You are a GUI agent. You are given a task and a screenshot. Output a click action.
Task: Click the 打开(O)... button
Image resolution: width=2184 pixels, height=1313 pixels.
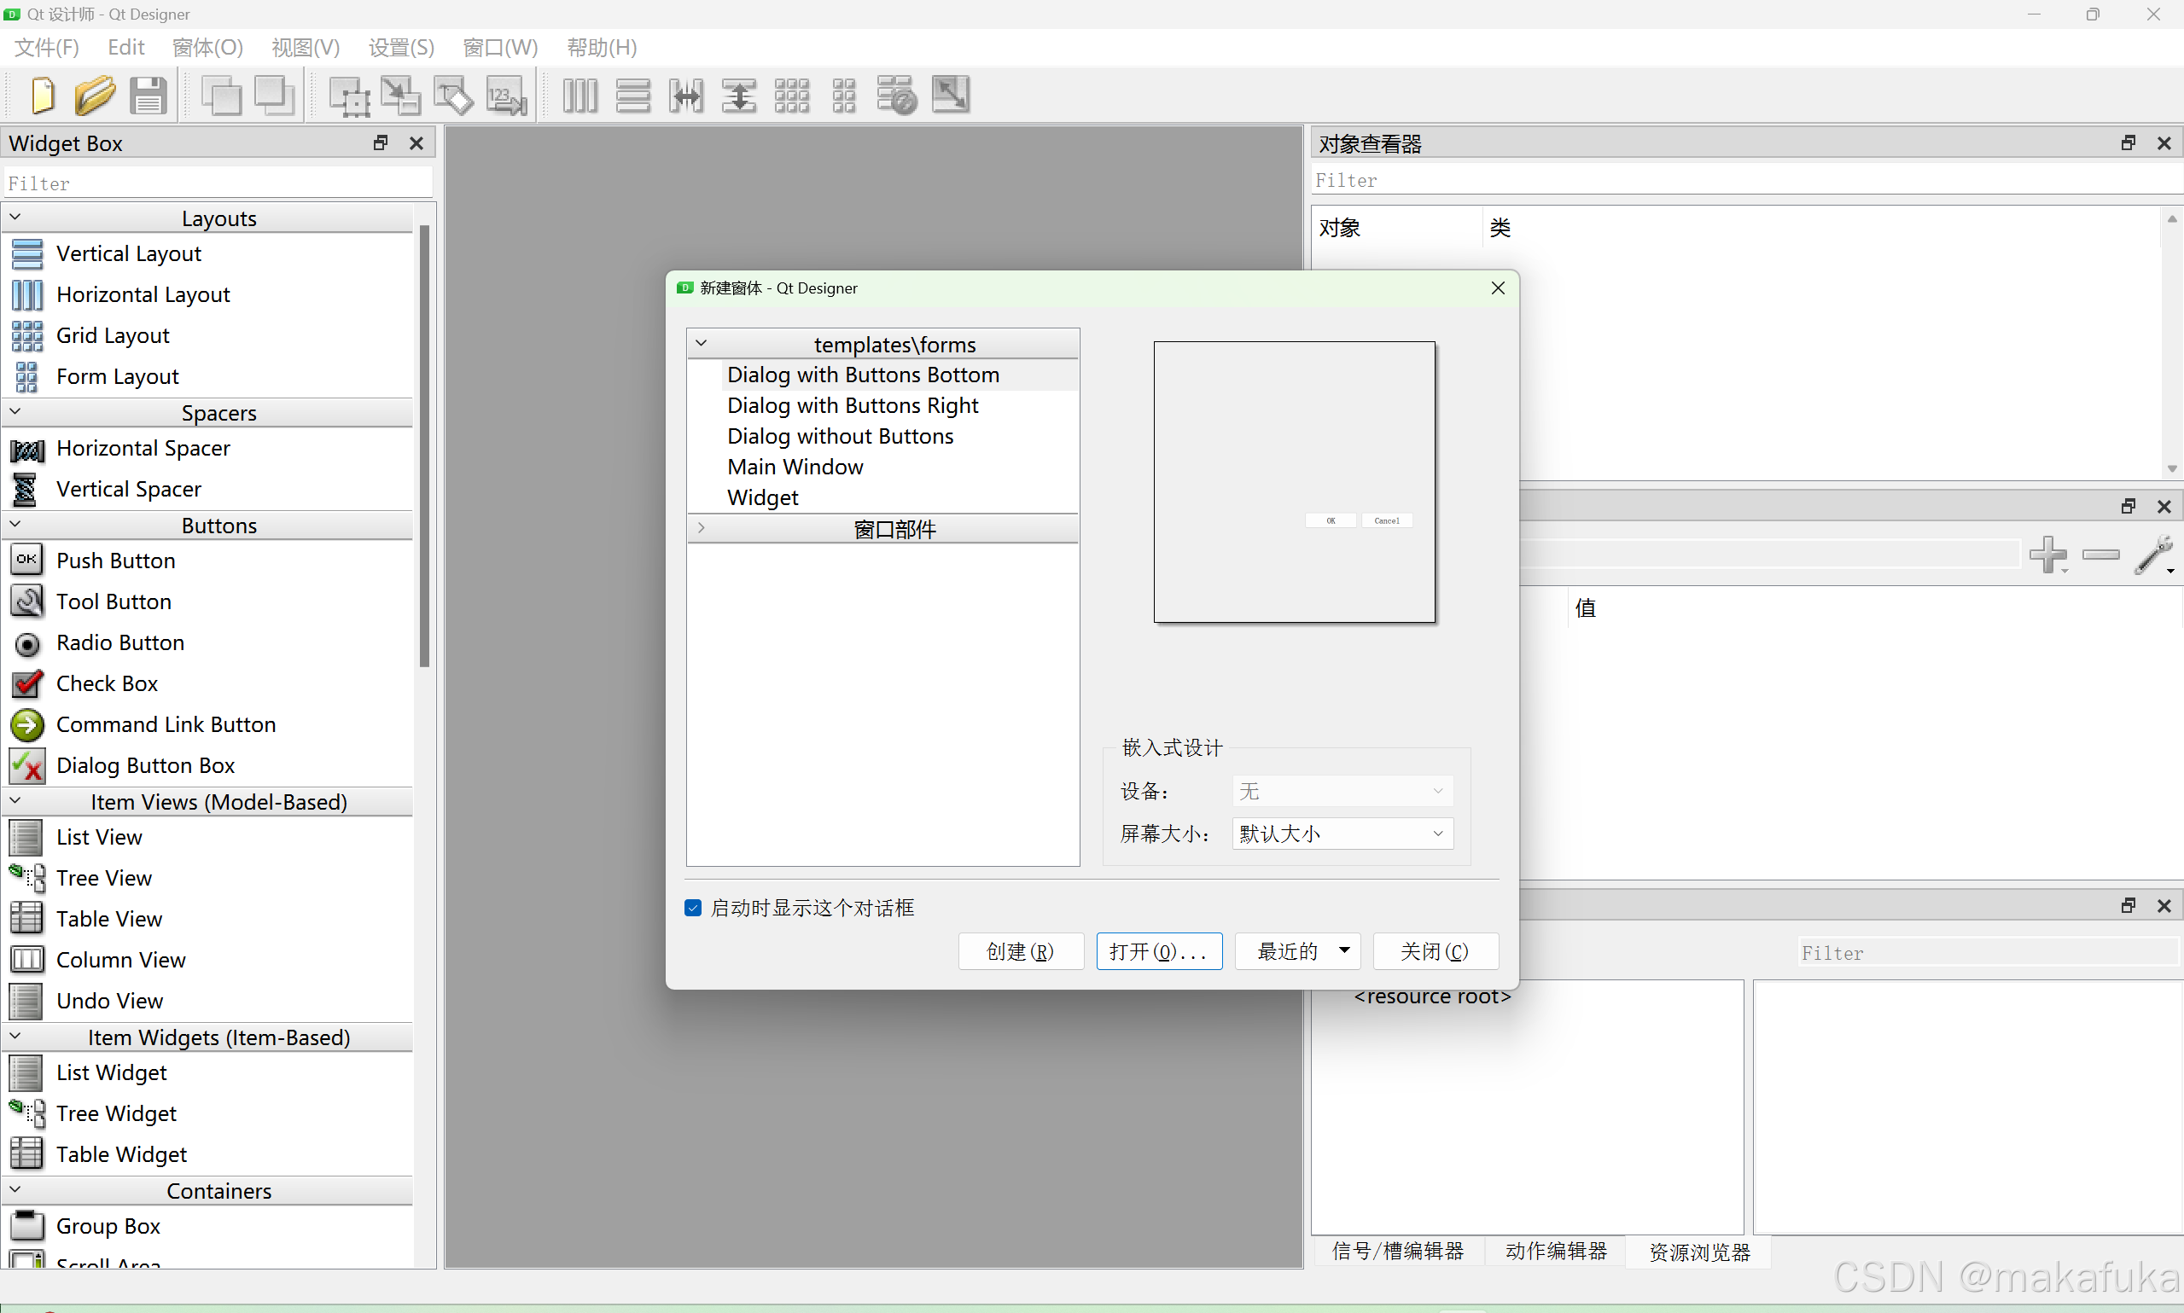click(1158, 950)
